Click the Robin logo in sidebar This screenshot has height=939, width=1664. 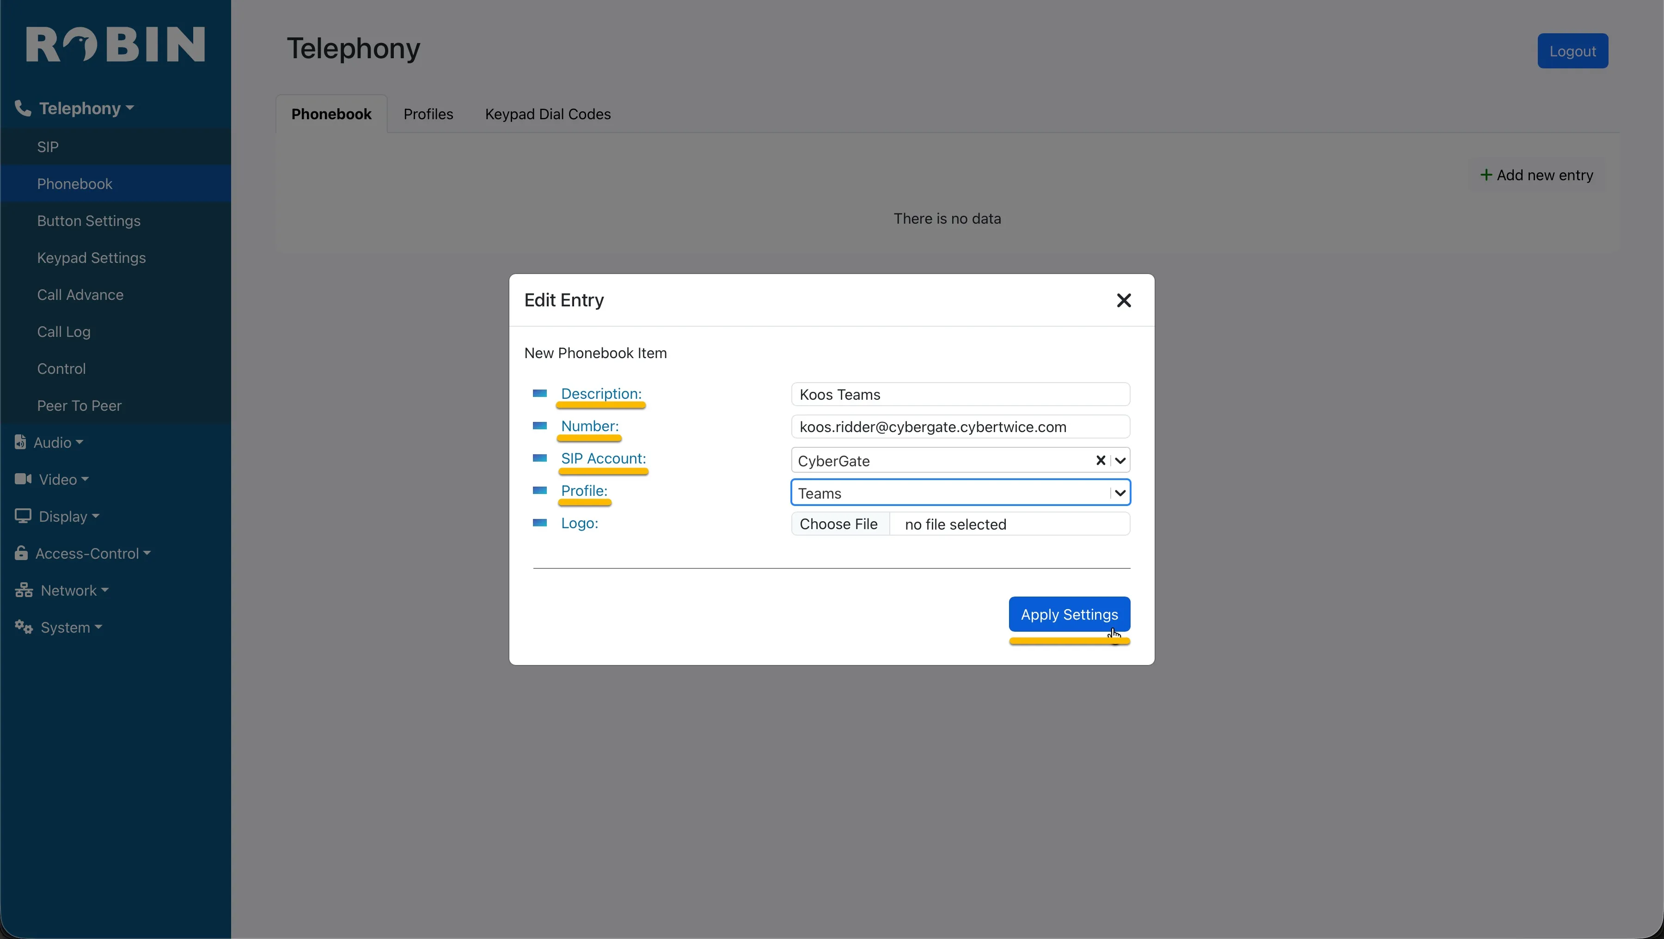115,44
